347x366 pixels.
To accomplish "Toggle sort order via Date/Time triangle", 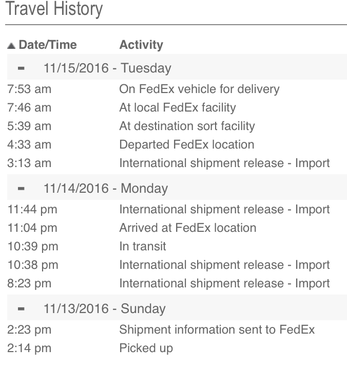I will tap(11, 46).
